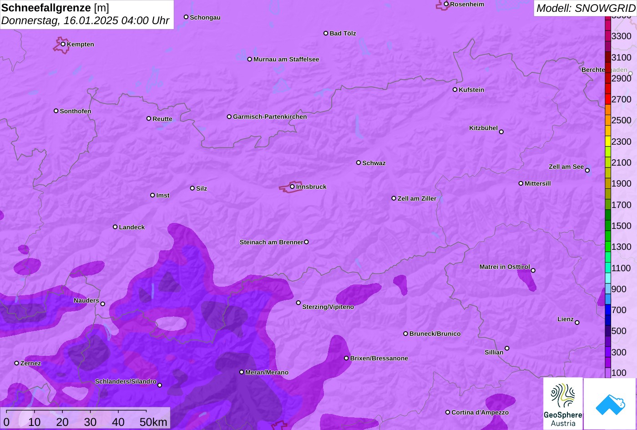Click the Zernez location dot
The width and height of the screenshot is (637, 430).
[x=17, y=363]
